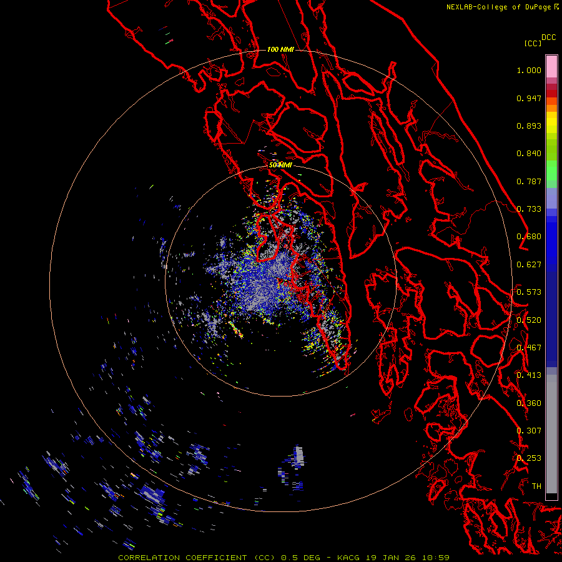Image resolution: width=562 pixels, height=562 pixels.
Task: Click the TH threshold label on the scale
Action: point(536,486)
